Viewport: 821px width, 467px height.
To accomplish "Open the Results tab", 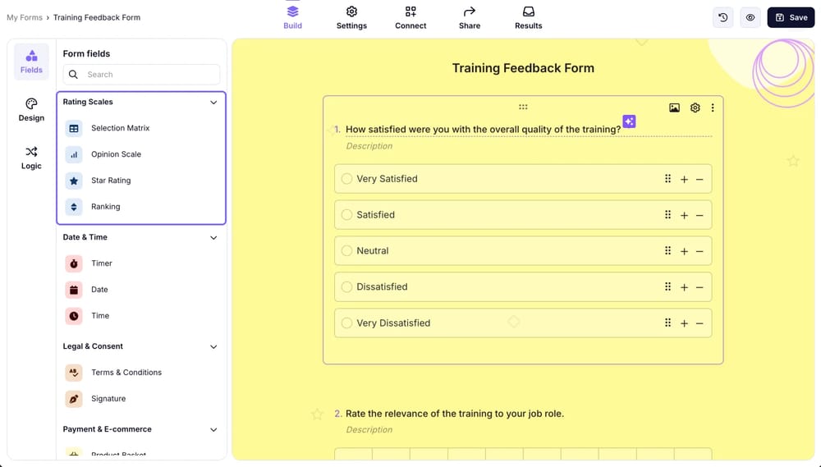I will coord(528,17).
